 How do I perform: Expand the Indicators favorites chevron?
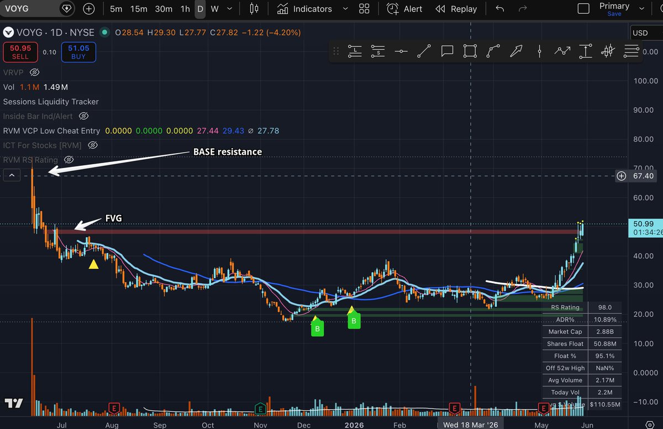coord(345,9)
